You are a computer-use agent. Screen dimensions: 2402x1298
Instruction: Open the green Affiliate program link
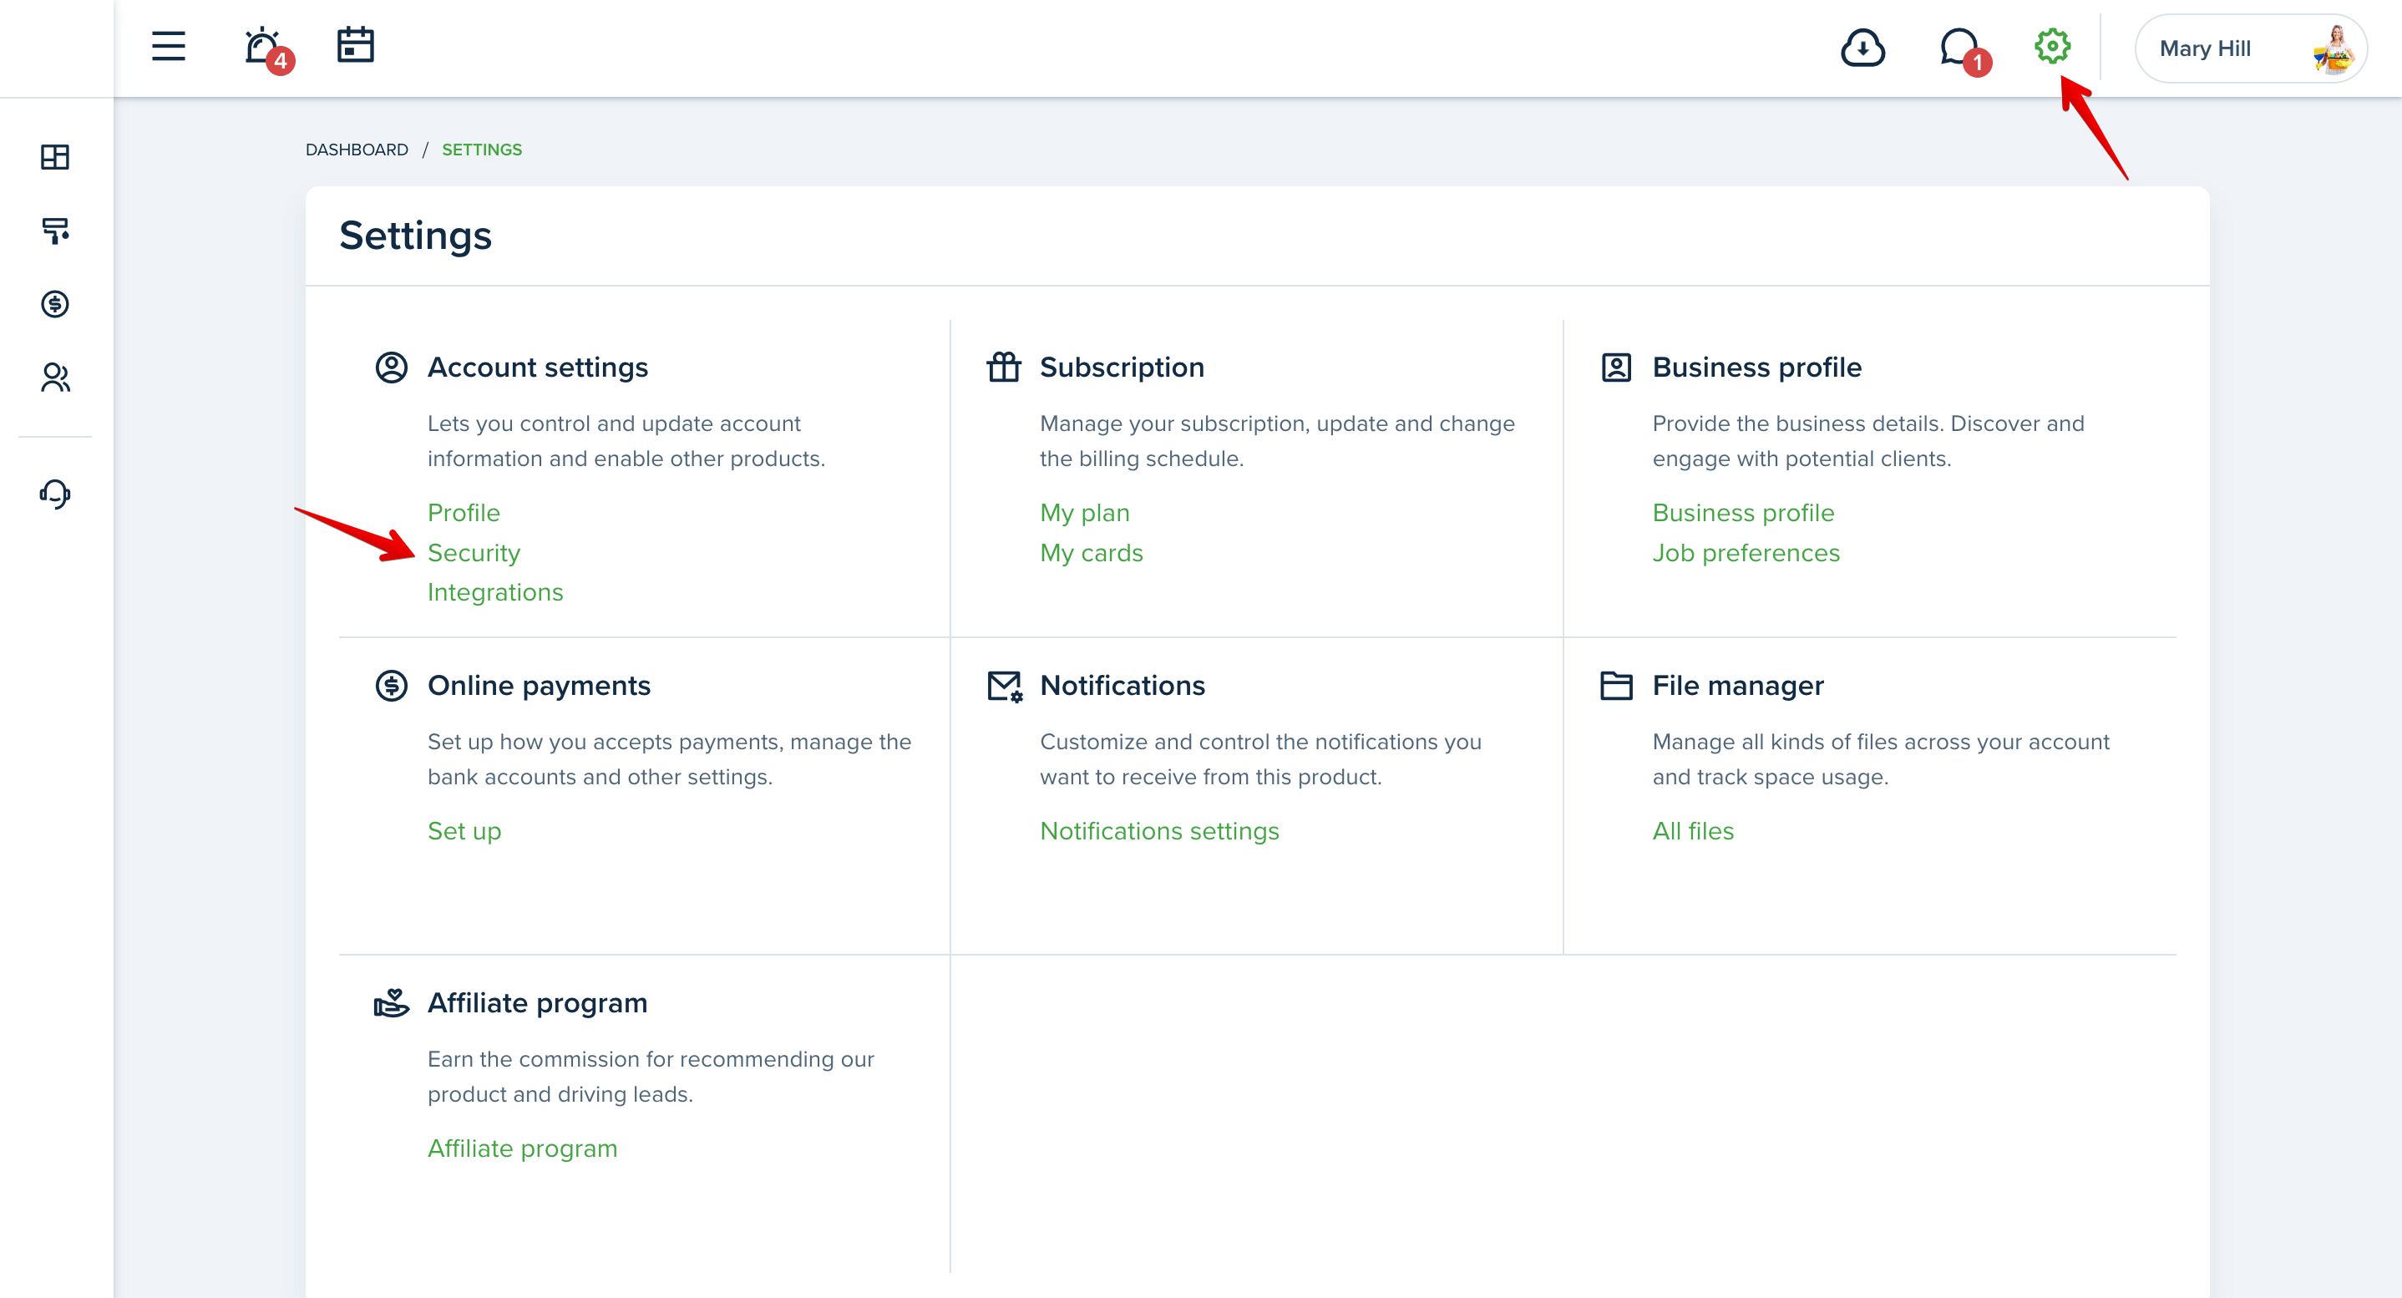tap(522, 1148)
